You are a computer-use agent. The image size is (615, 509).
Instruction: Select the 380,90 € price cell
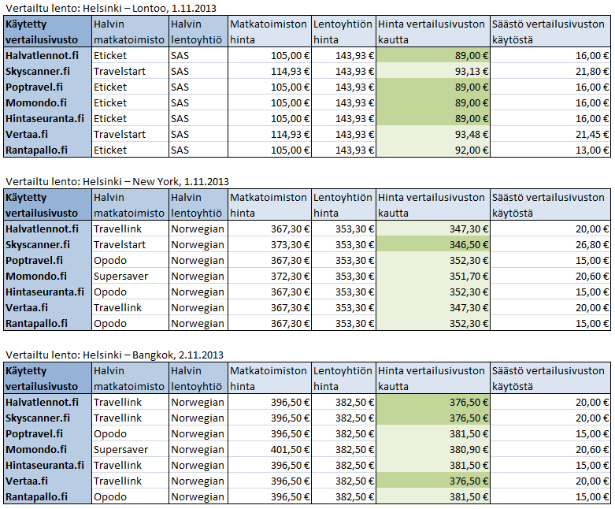coord(432,449)
